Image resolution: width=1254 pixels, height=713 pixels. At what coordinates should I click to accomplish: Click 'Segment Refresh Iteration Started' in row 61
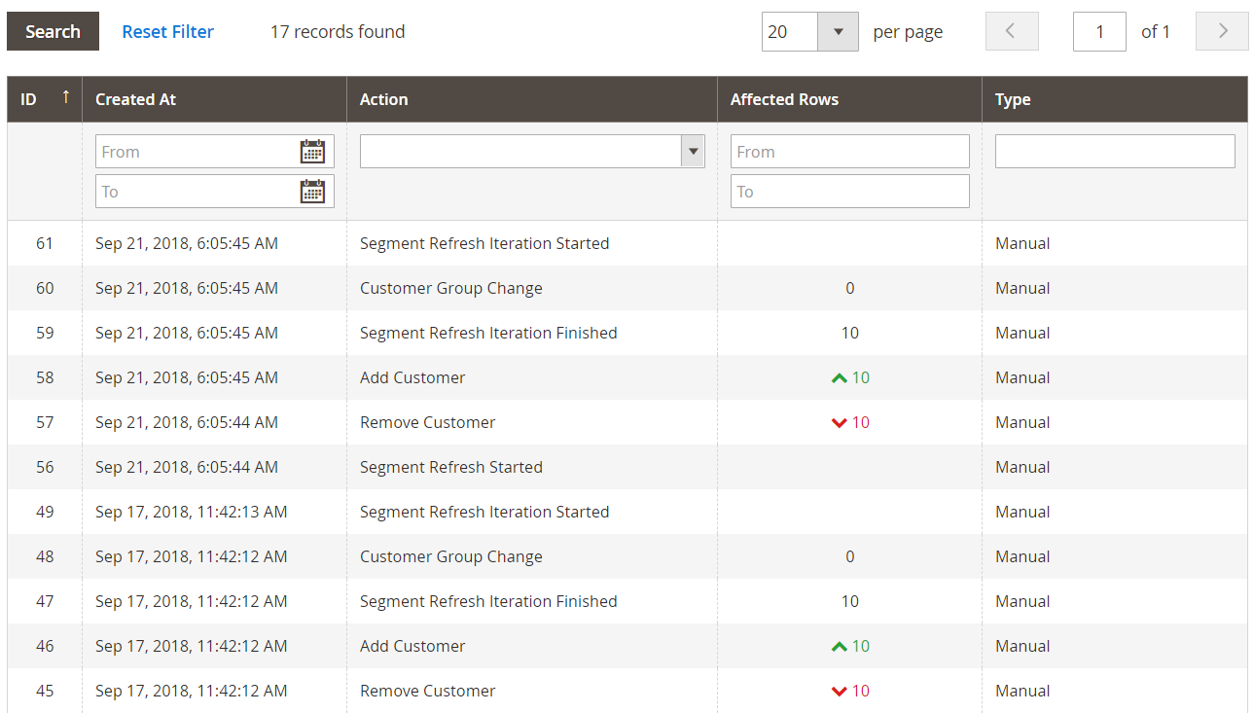coord(484,243)
